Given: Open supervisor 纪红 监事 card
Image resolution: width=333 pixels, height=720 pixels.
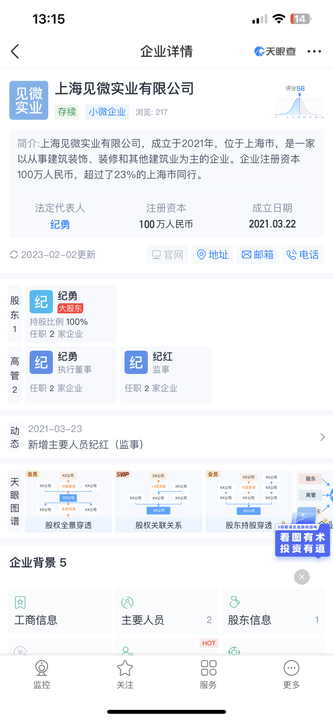Looking at the screenshot, I should (x=165, y=374).
